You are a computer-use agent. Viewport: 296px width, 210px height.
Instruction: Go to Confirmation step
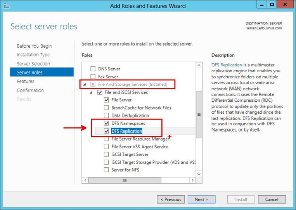click(x=30, y=90)
